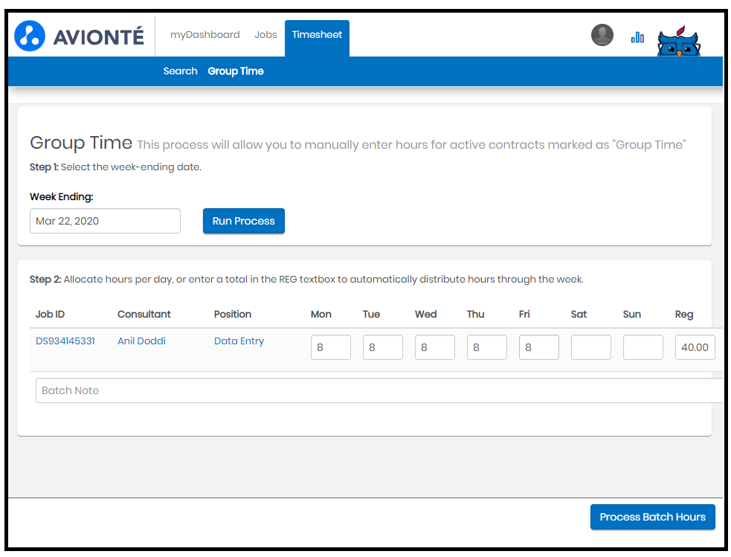Focus the Mon hours input box
731x557 pixels.
[x=331, y=347]
